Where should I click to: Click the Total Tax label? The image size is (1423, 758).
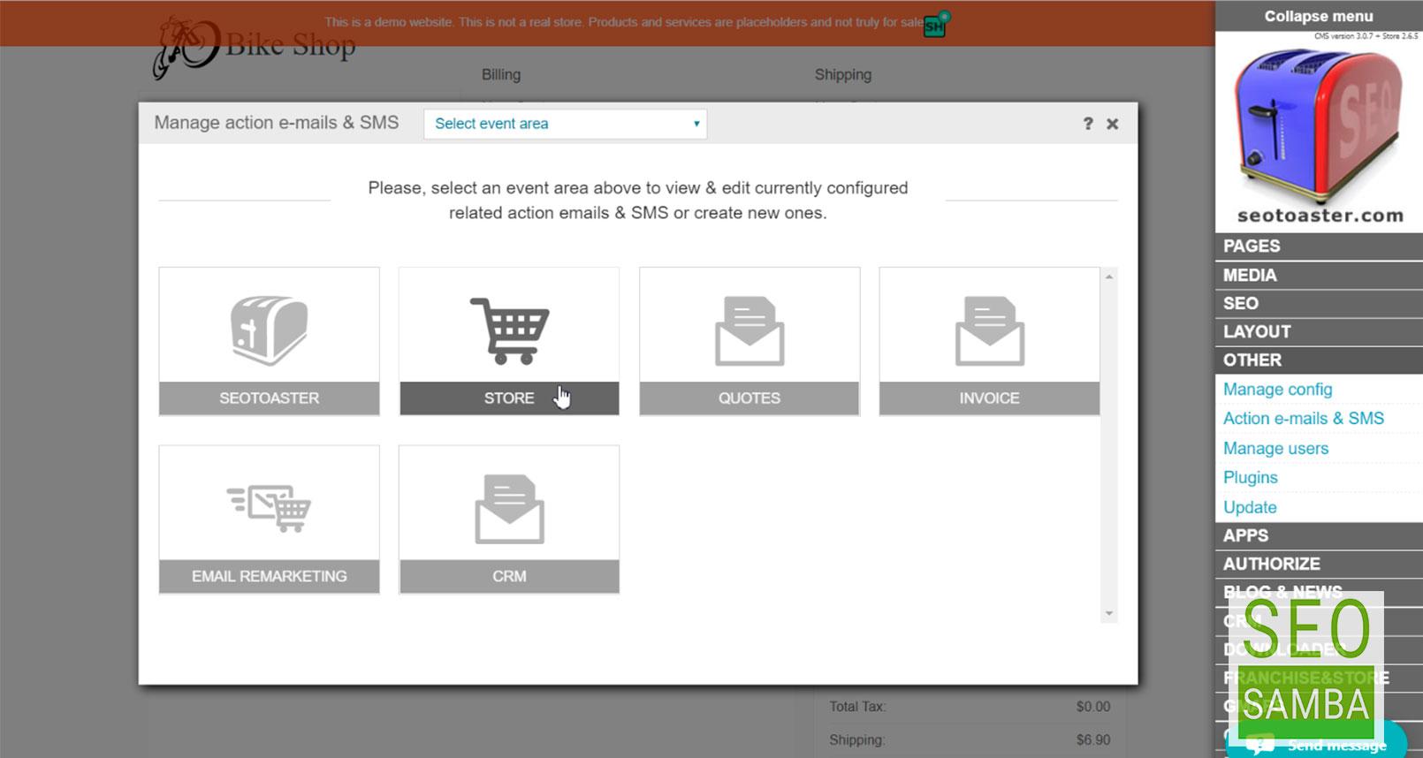pyautogui.click(x=857, y=707)
